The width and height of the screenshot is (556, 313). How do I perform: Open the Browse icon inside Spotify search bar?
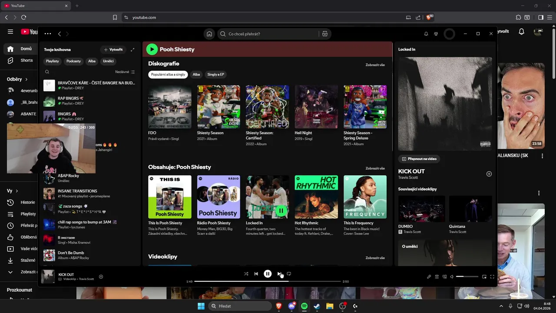click(324, 34)
